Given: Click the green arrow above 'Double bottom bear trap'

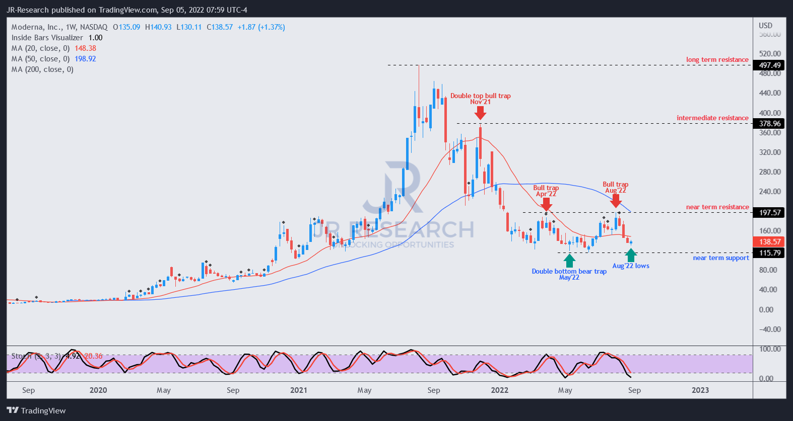Looking at the screenshot, I should point(569,261).
